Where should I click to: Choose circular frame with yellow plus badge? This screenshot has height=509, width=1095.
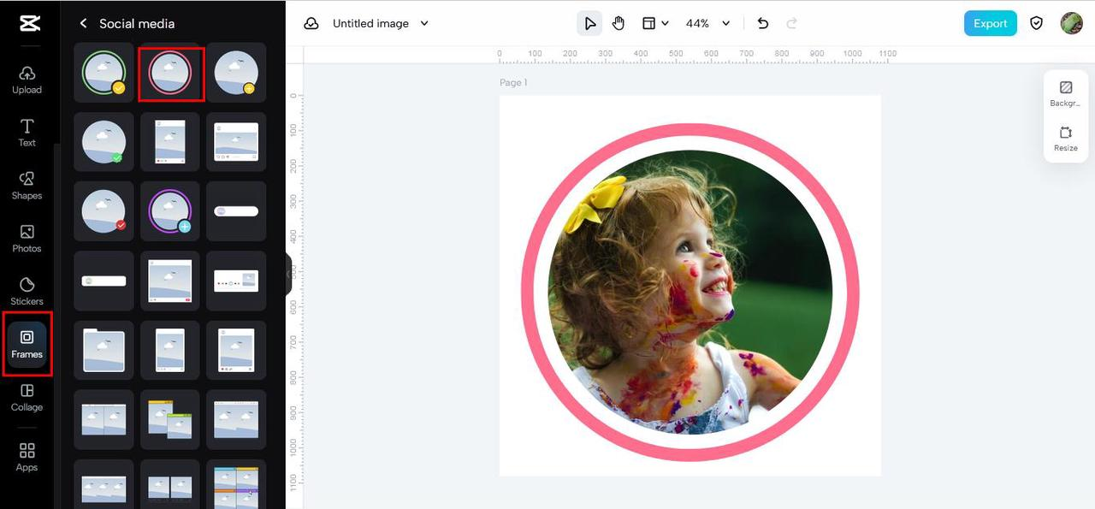pyautogui.click(x=236, y=73)
